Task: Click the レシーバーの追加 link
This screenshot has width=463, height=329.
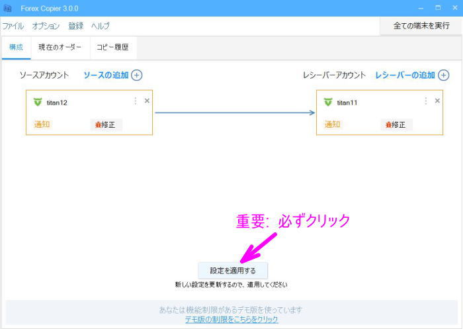Action: (405, 75)
